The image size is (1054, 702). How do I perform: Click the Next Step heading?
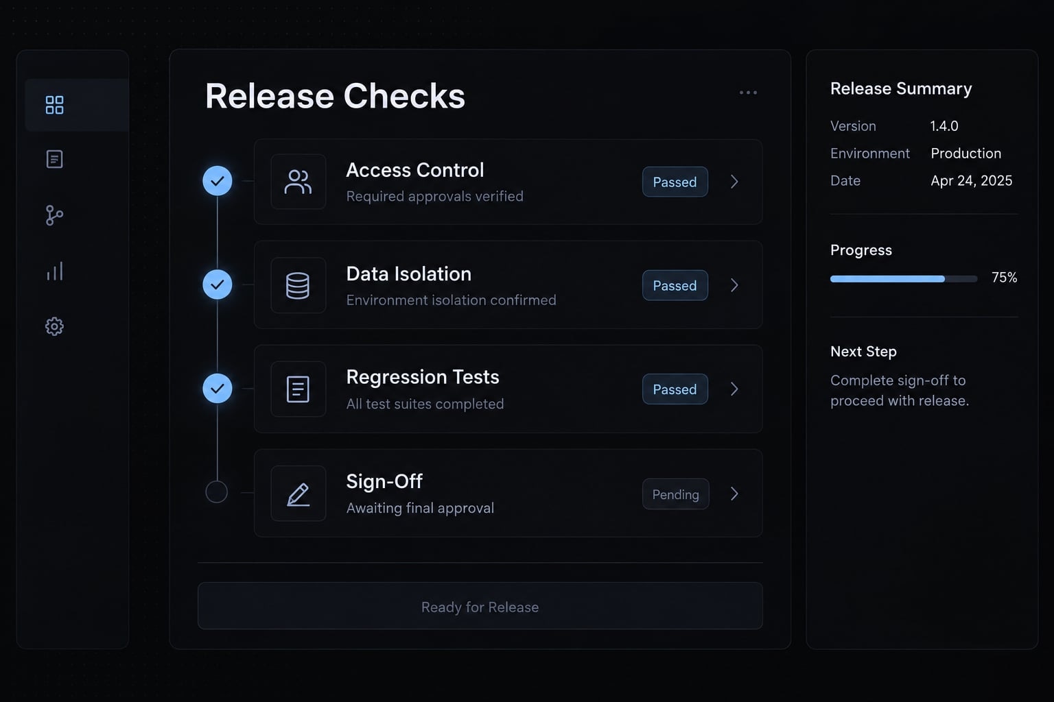(x=863, y=352)
